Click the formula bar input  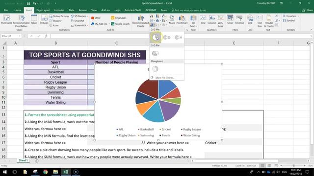coord(180,36)
